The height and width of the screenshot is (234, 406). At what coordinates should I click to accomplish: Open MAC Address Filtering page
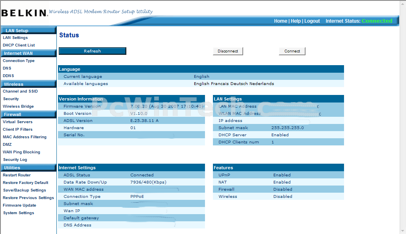pos(25,137)
